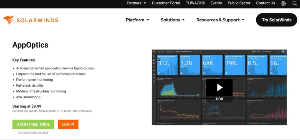Open the Contact Us page

click(x=265, y=3)
